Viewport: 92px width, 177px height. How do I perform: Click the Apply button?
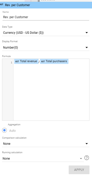tap(79, 170)
